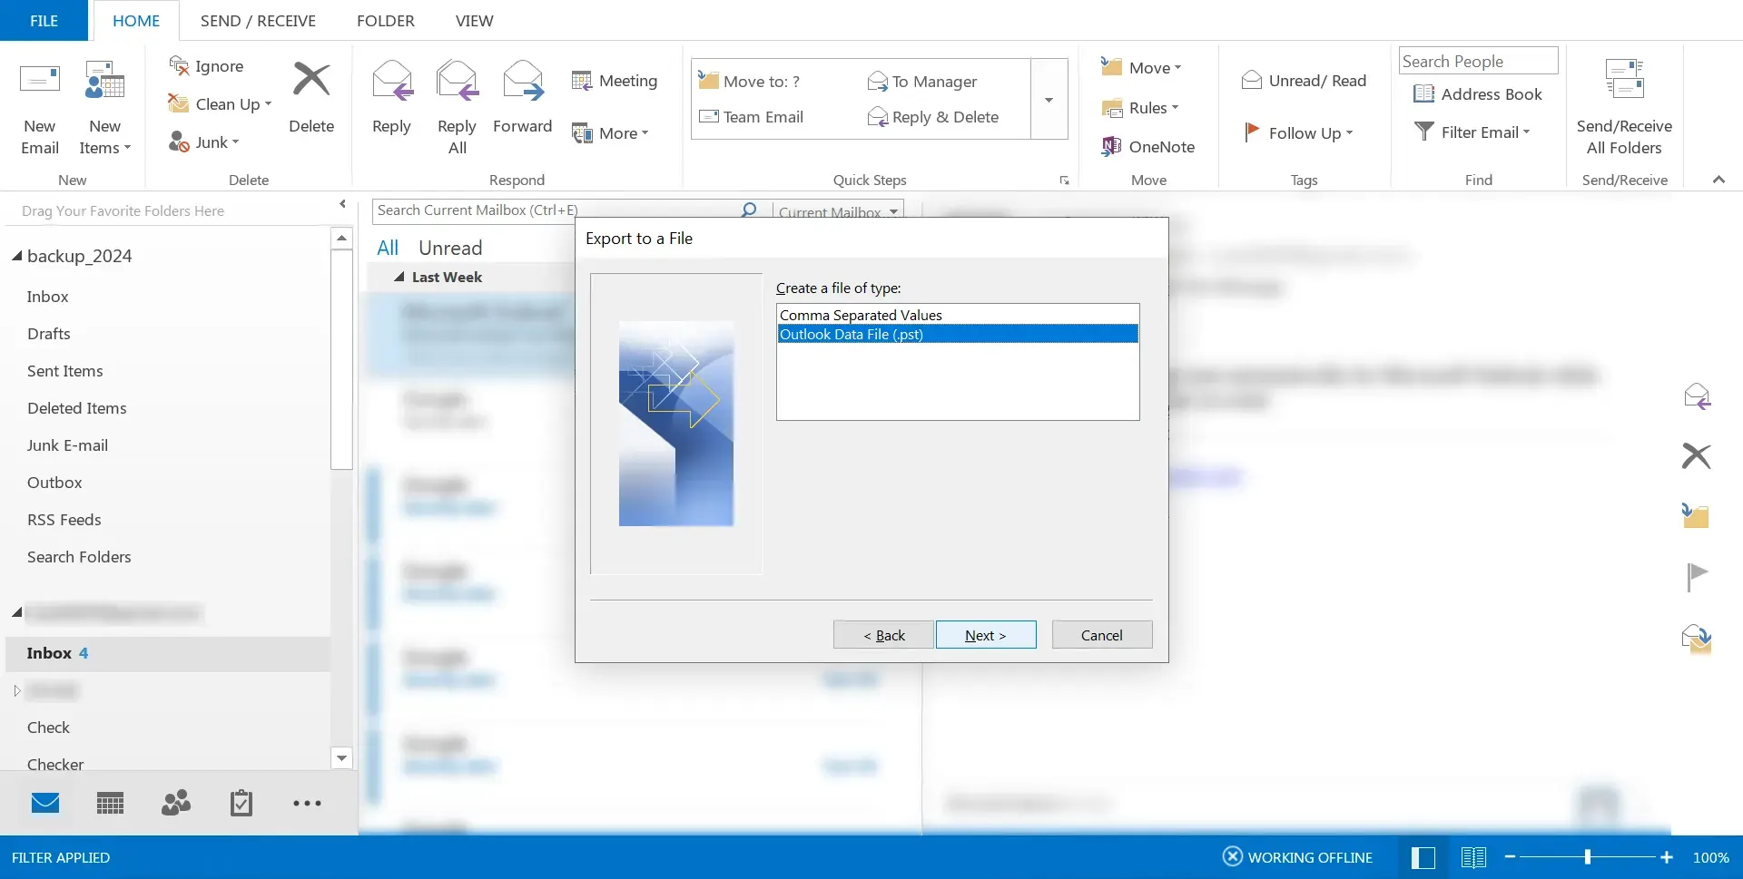Switch to the HOME tab
The image size is (1743, 879).
[136, 20]
